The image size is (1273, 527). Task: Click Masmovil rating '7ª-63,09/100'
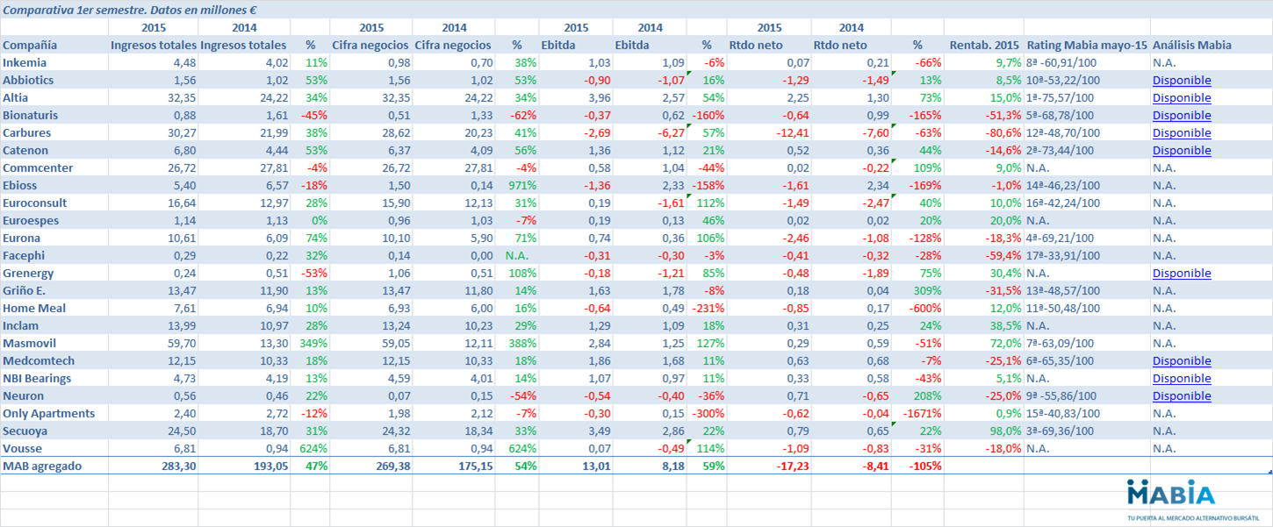1061,343
